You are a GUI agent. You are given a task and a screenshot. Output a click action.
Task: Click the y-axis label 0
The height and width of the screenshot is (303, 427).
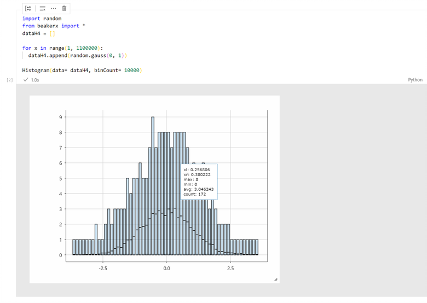tap(61, 255)
